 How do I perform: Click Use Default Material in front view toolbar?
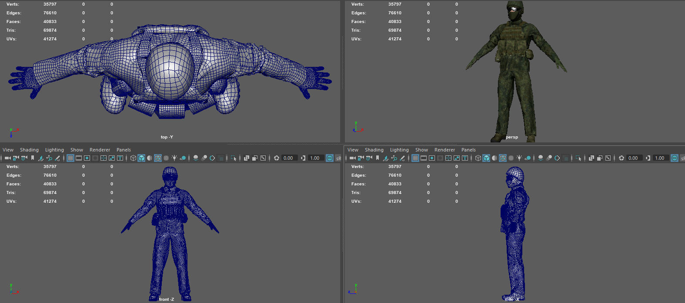[150, 158]
